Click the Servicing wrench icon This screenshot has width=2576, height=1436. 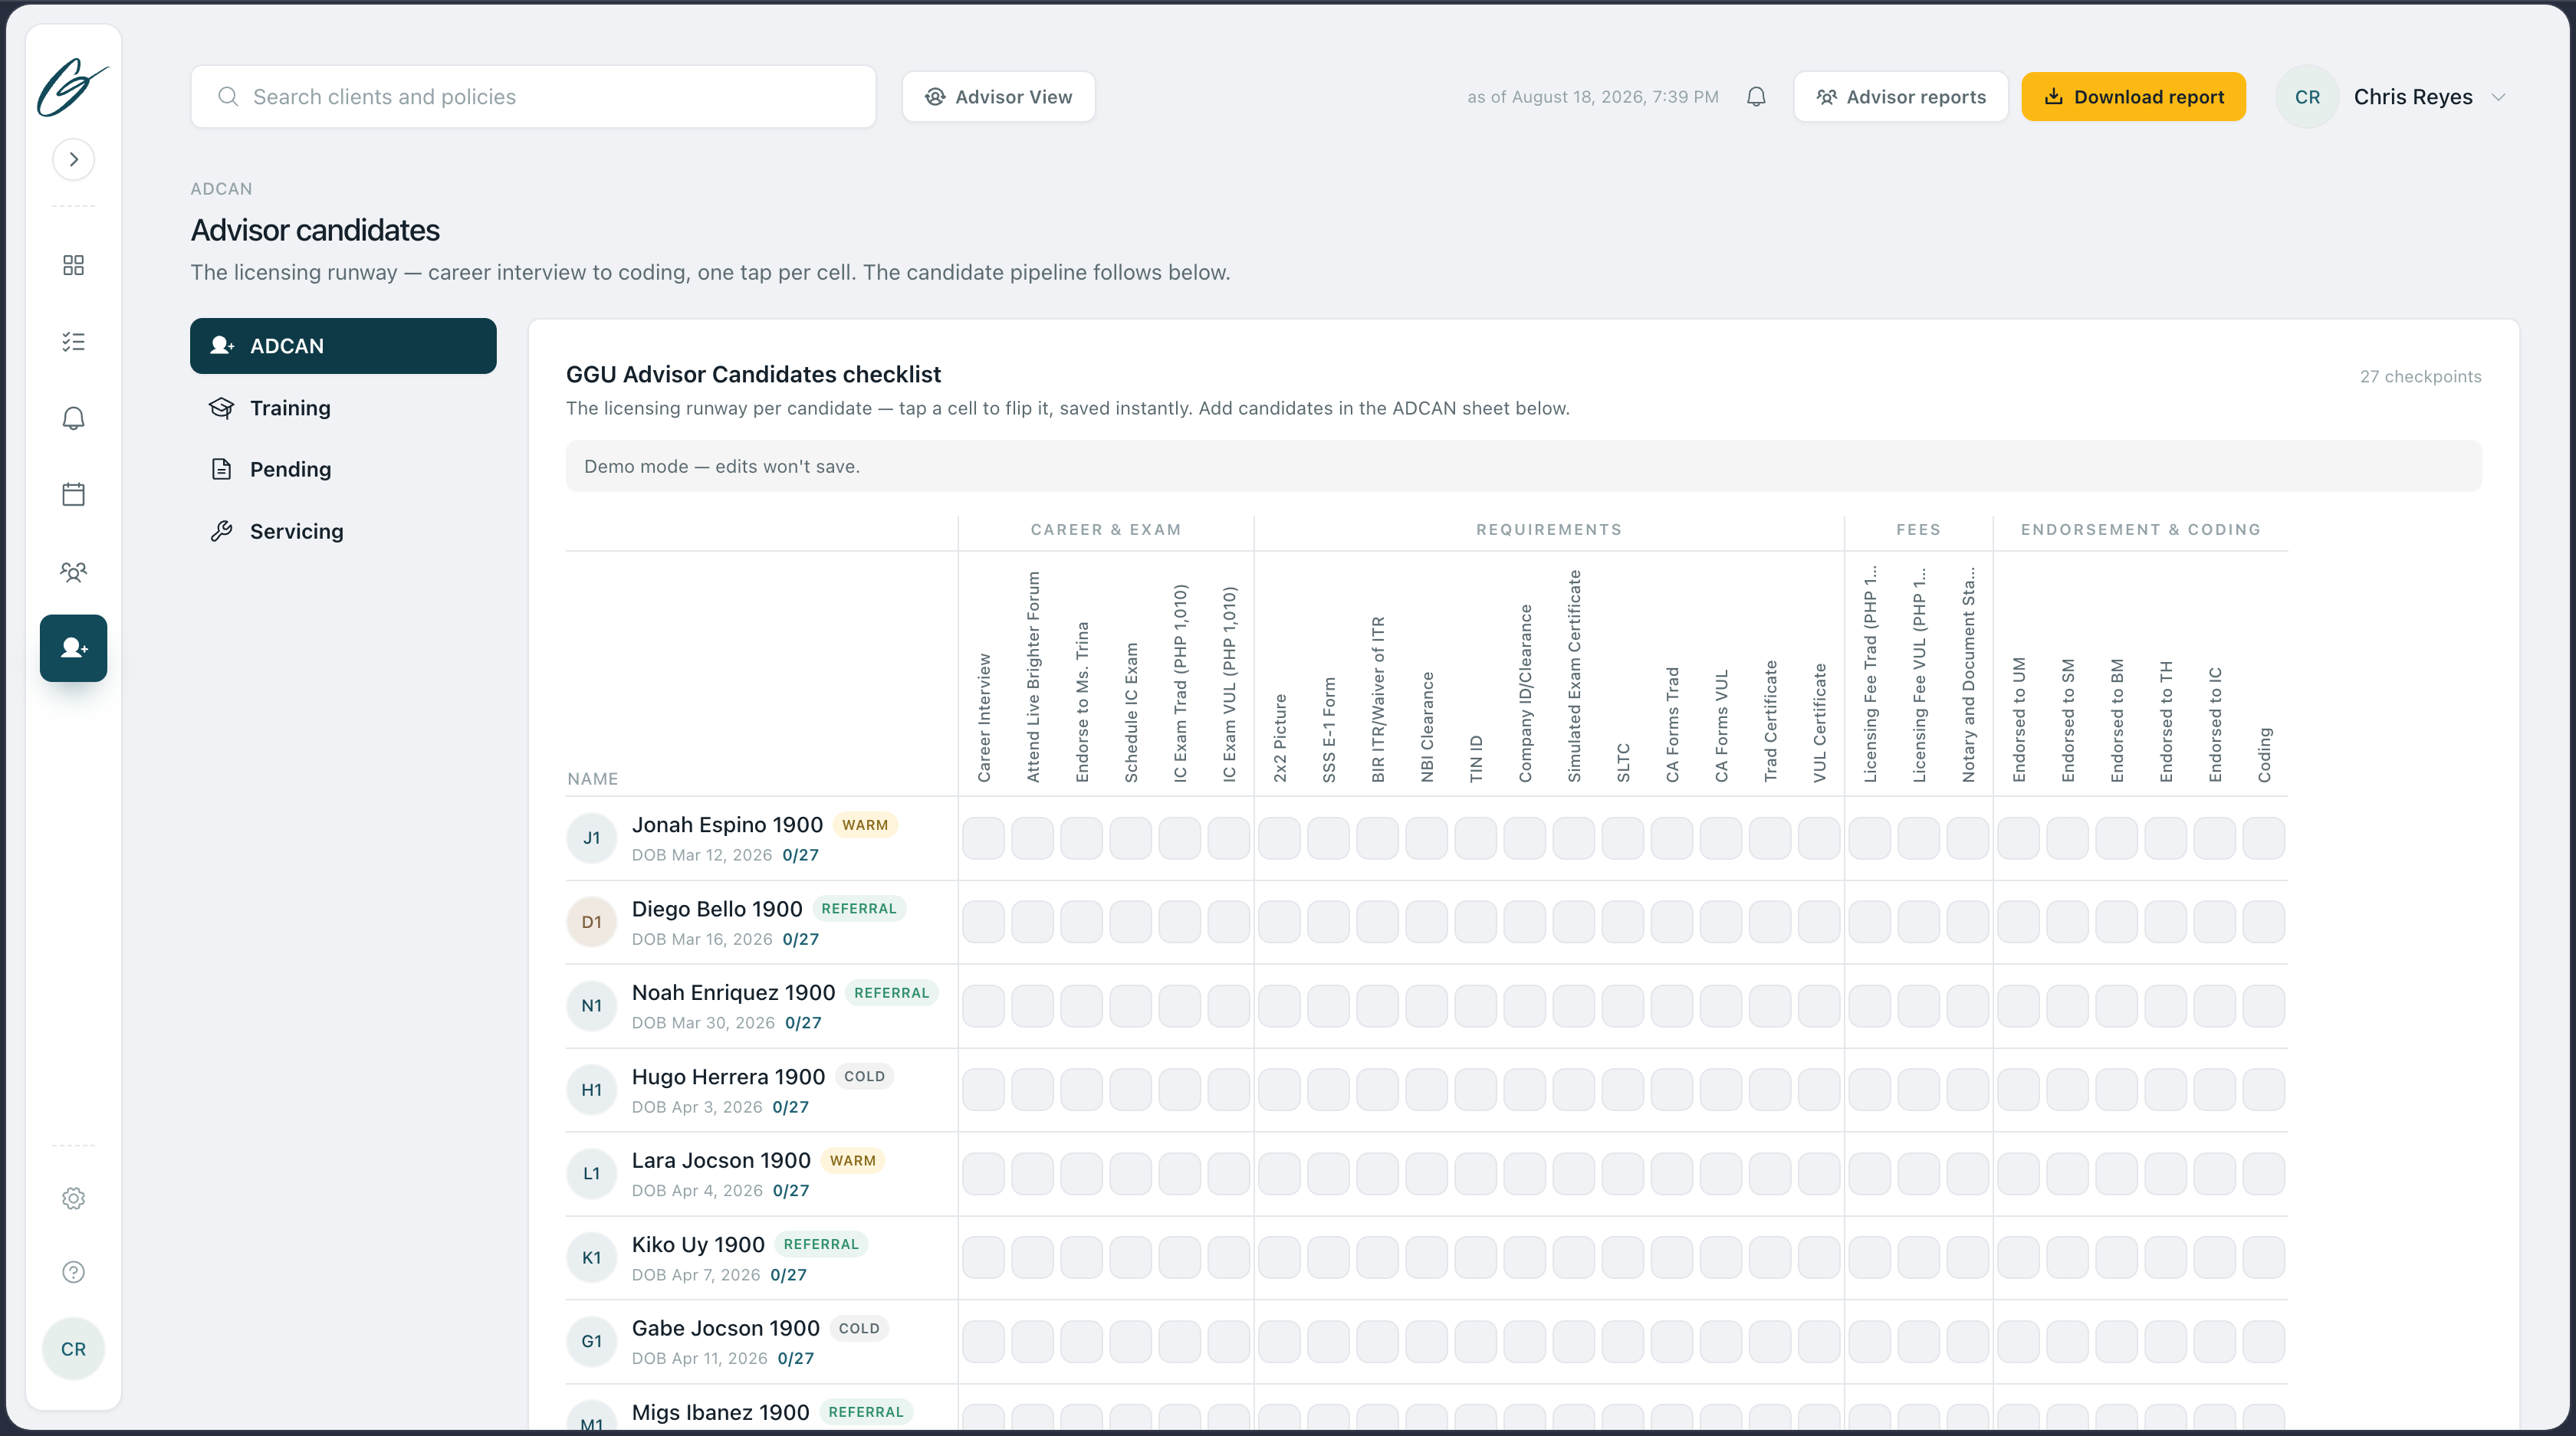point(221,530)
